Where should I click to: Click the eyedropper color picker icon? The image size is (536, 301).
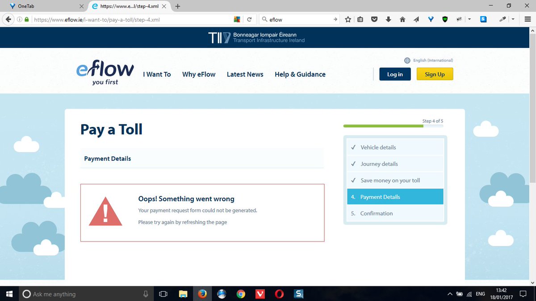pyautogui.click(x=502, y=20)
